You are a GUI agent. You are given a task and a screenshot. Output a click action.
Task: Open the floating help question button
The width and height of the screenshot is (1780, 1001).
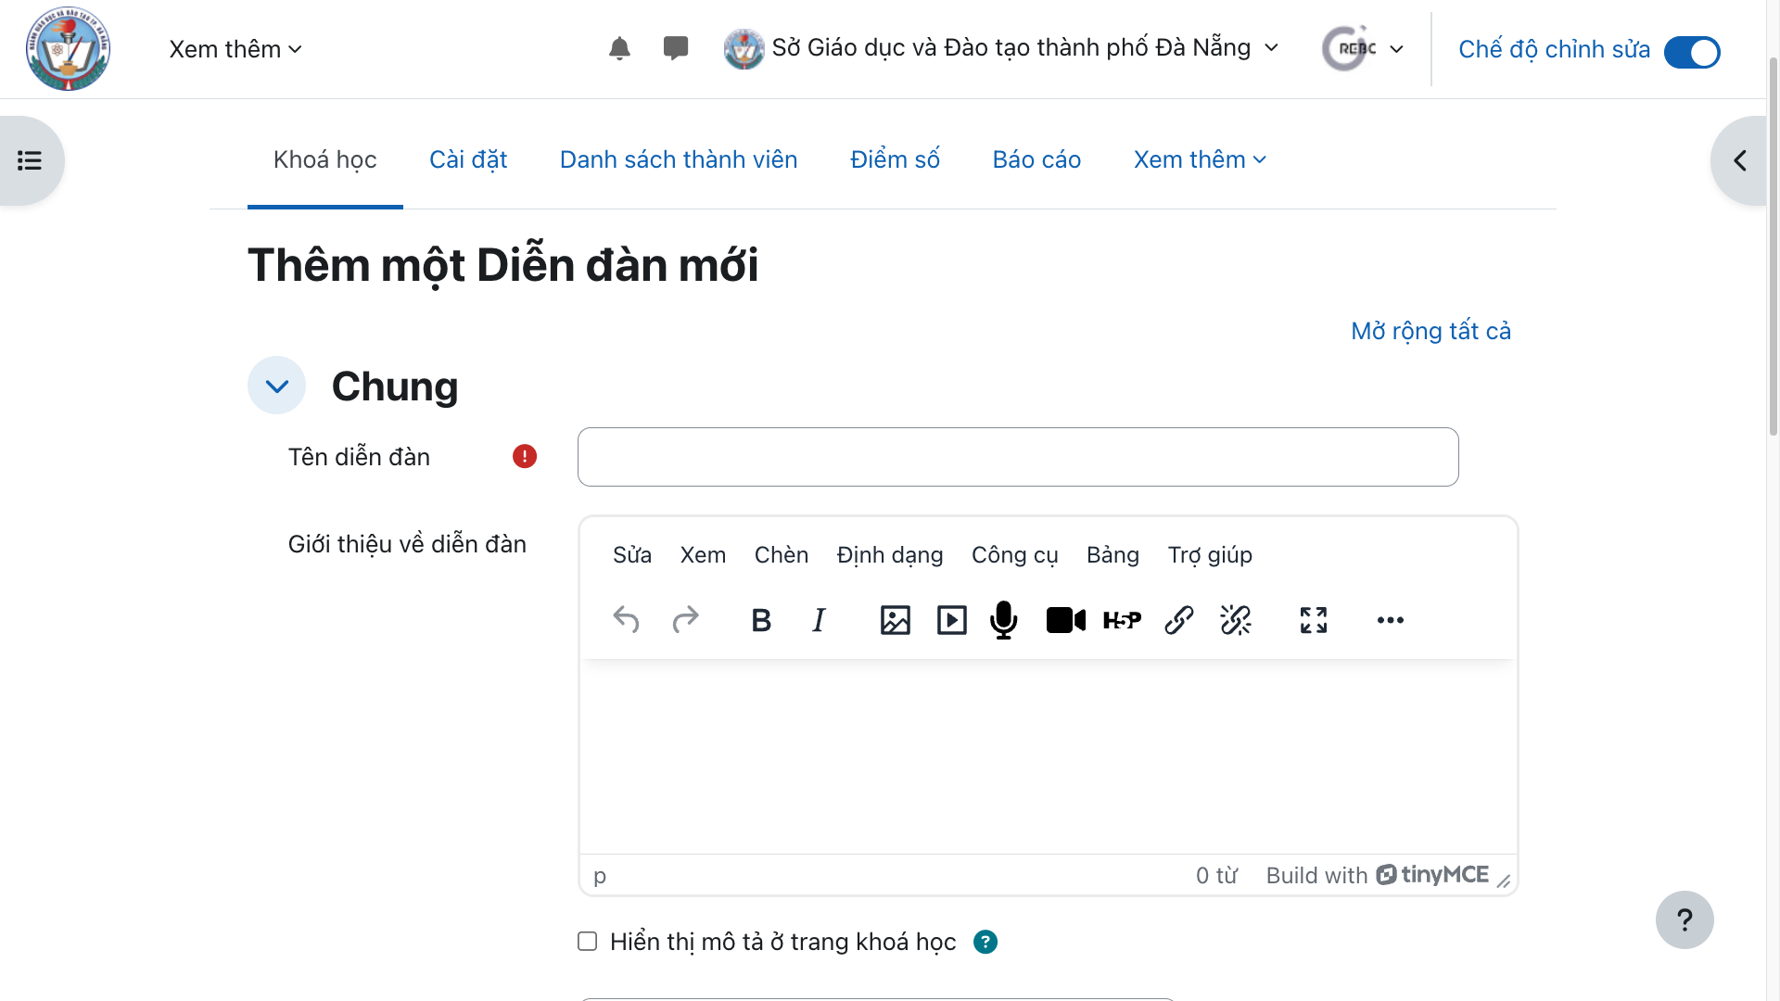[1685, 919]
